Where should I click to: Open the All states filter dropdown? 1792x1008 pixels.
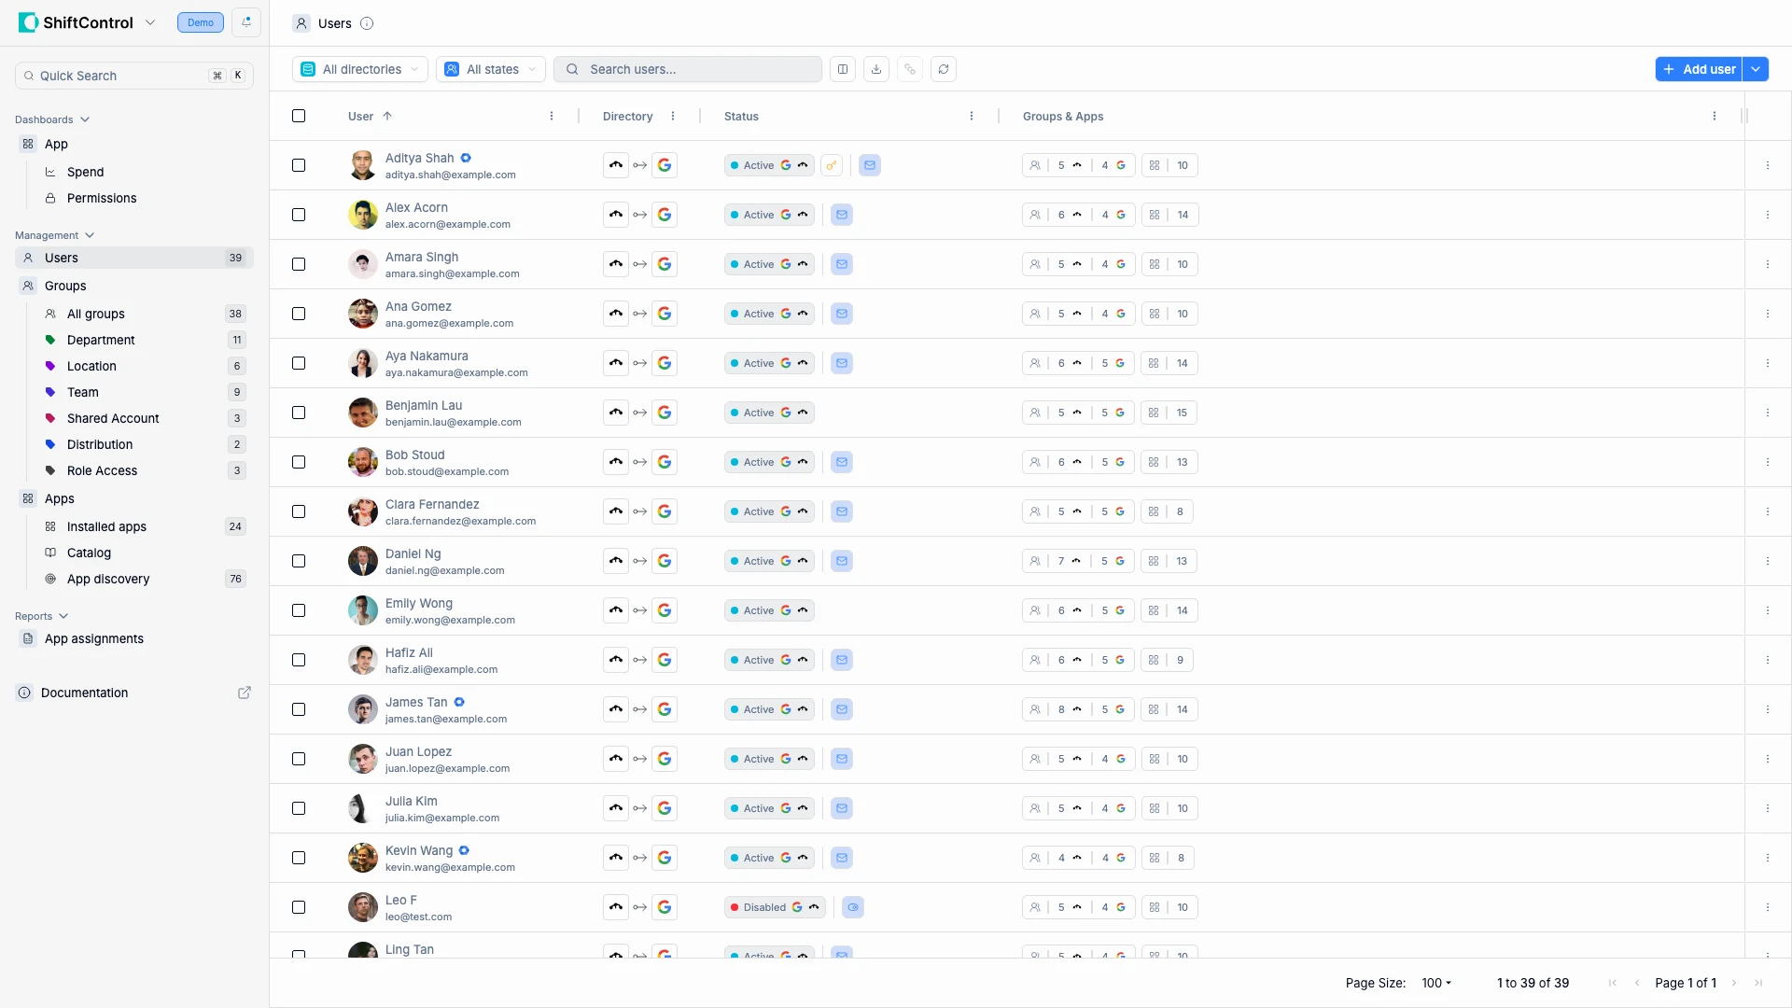[x=489, y=69]
